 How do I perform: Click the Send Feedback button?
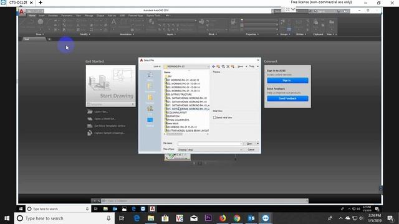click(x=287, y=98)
